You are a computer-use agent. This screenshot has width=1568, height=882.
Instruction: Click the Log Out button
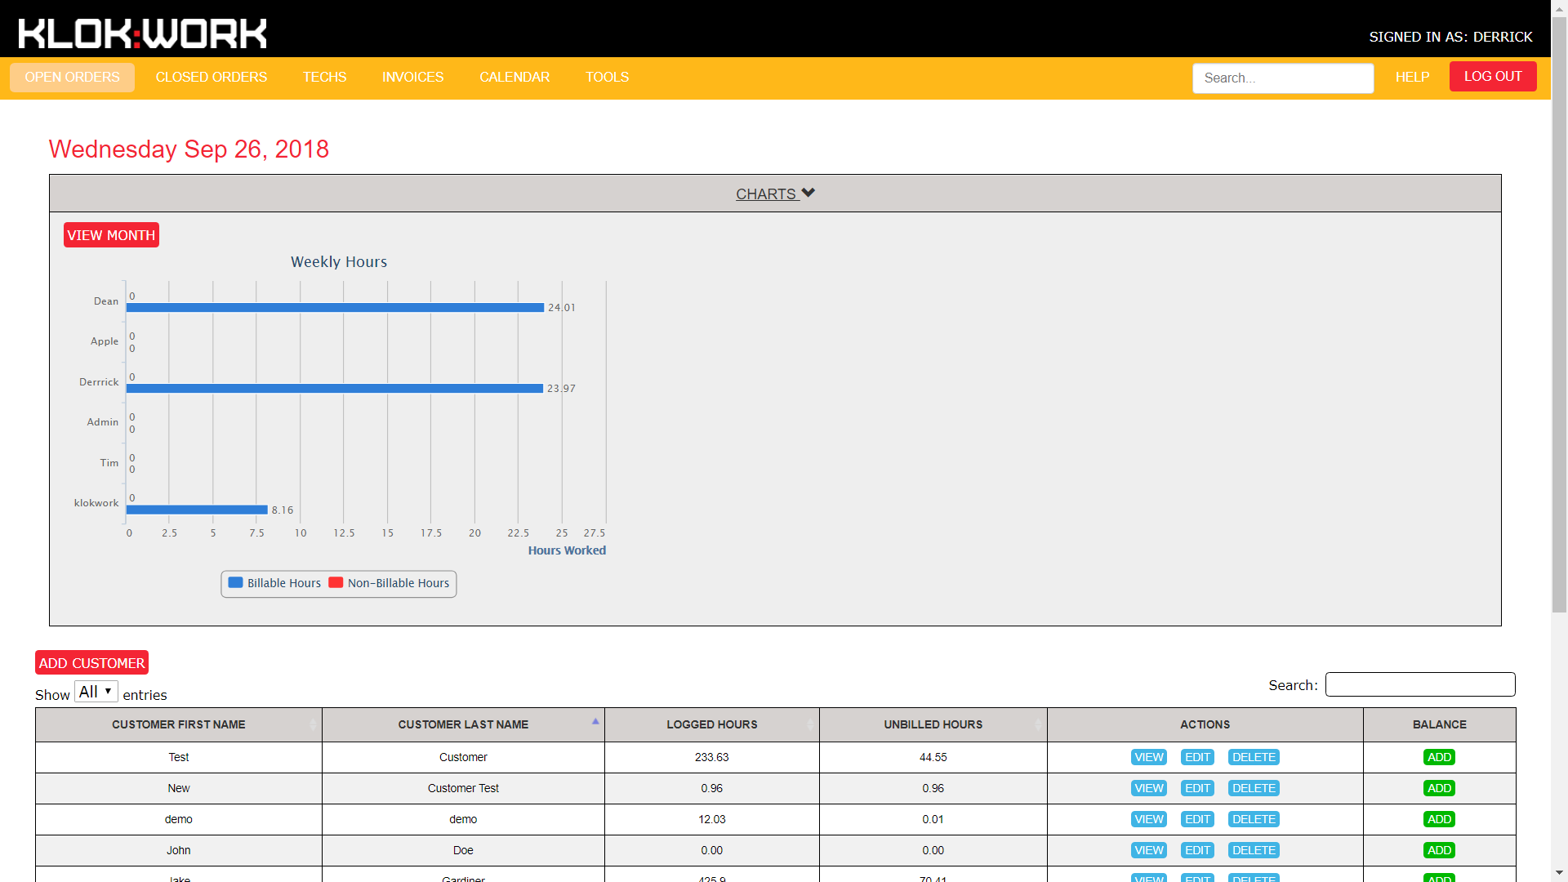pyautogui.click(x=1493, y=76)
